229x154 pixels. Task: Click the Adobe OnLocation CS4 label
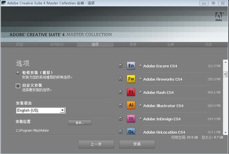(164, 132)
